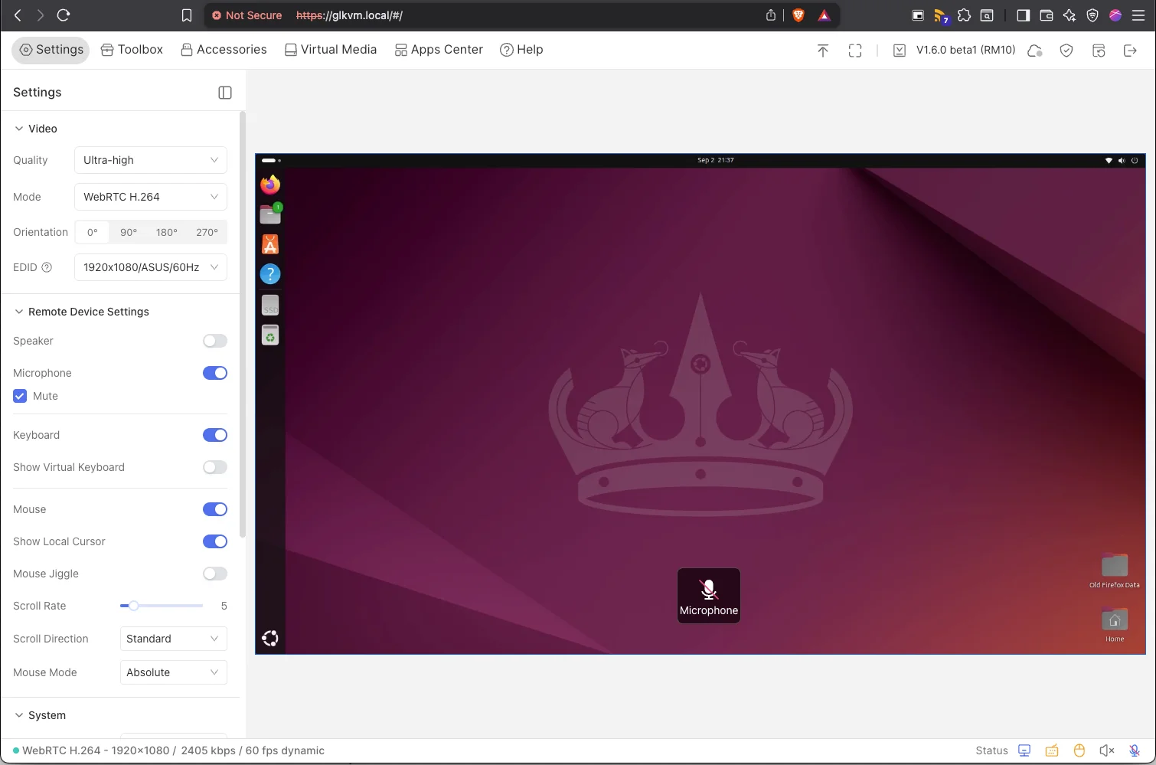
Task: Click the settings panel vertical scrollbar
Action: (243, 325)
